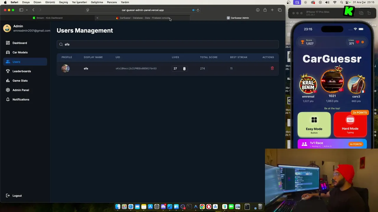Open Spotlight search in menu bar
This screenshot has height=212, width=378.
pyautogui.click(x=341, y=2)
